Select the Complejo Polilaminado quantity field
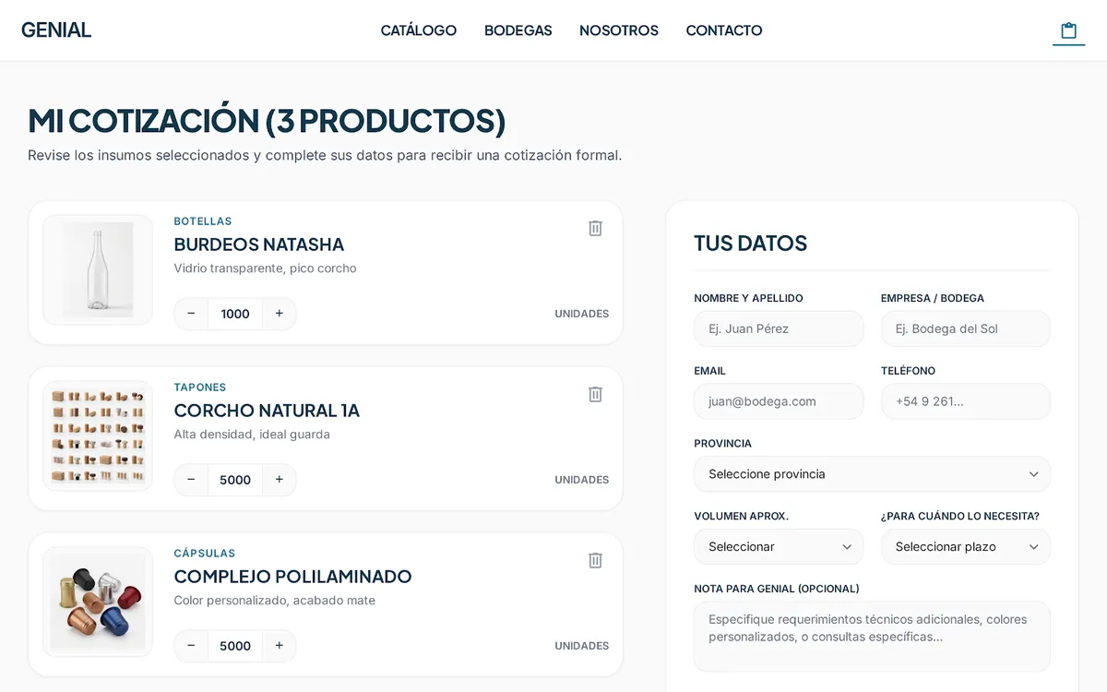The height and width of the screenshot is (692, 1107). click(x=235, y=646)
